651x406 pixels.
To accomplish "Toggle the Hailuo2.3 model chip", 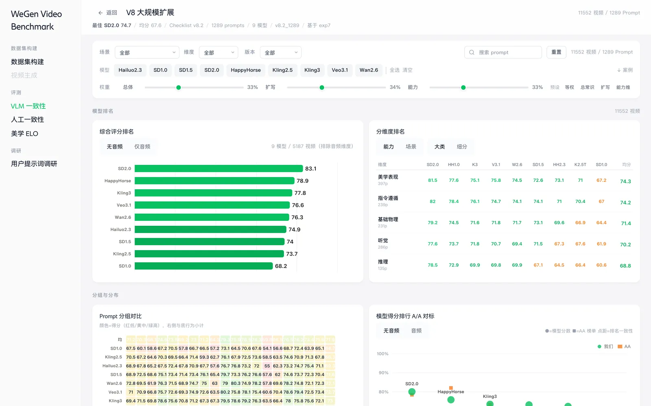I will tap(130, 70).
